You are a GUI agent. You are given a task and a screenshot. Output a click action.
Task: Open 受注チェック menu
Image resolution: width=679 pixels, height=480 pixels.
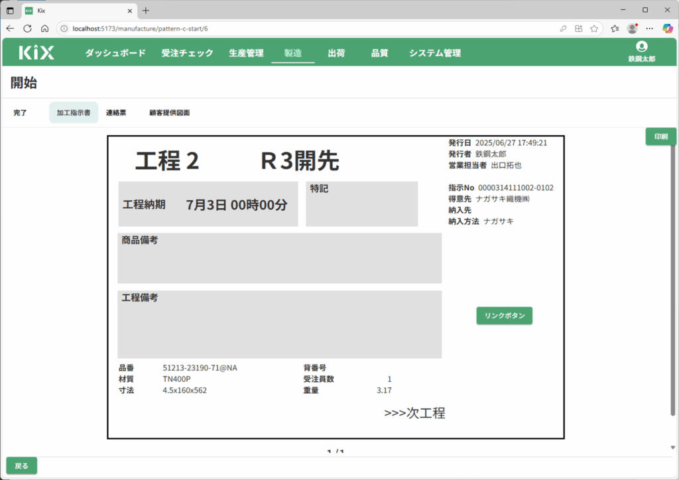187,53
